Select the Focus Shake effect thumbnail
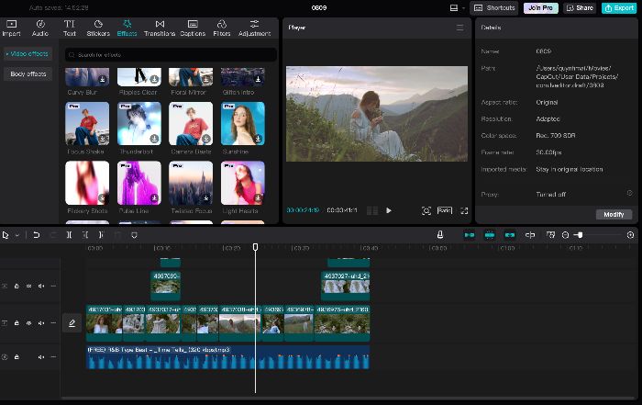Image resolution: width=642 pixels, height=405 pixels. point(87,123)
